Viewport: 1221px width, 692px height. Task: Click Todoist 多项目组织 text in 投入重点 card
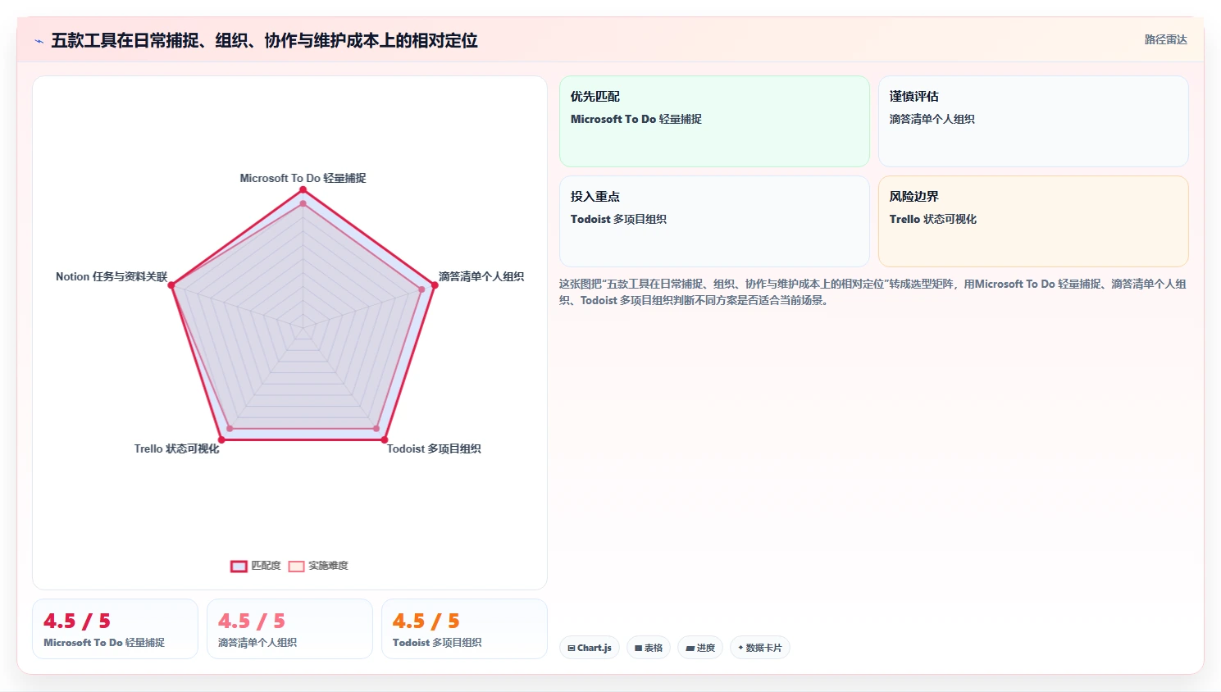click(x=618, y=219)
